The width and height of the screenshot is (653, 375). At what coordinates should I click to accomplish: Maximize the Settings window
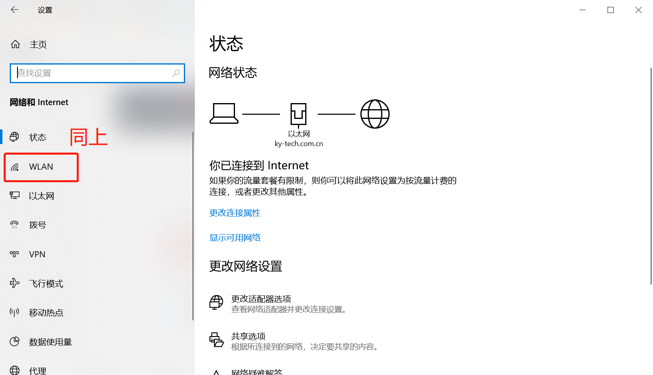tap(610, 10)
